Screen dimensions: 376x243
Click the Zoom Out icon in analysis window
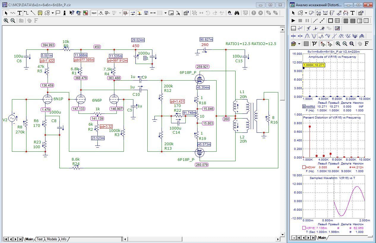pos(345,44)
